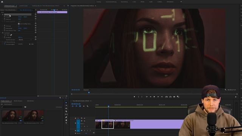Open the Effekte workspace
Viewport: 242px width, 136px height.
coord(143,2)
